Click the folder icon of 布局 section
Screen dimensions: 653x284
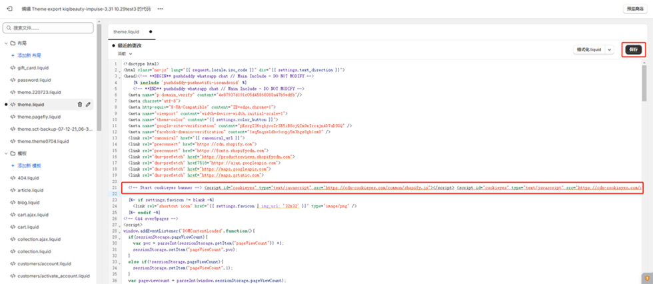(x=13, y=43)
